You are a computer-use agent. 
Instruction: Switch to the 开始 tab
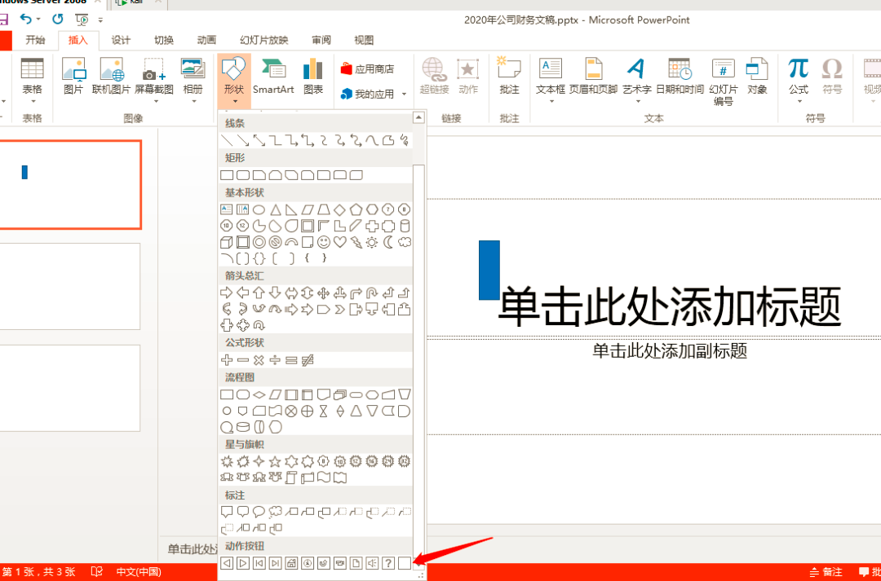(x=35, y=40)
